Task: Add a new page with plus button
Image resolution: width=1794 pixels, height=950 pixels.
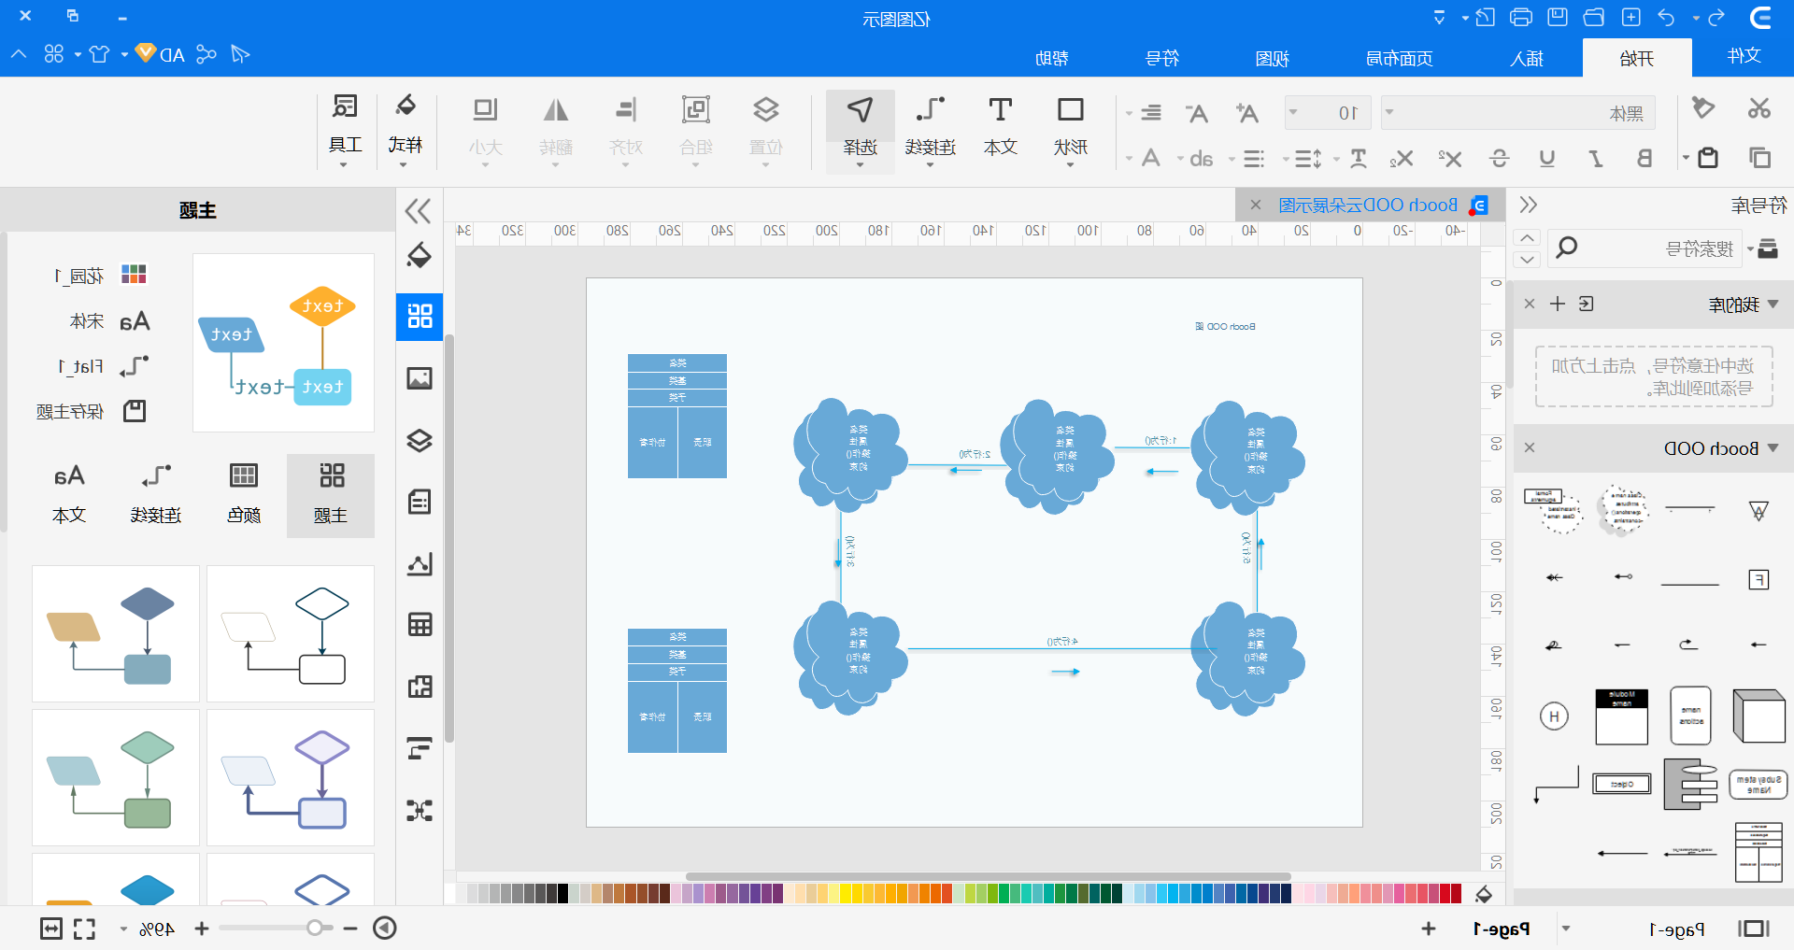Action: click(x=1428, y=929)
